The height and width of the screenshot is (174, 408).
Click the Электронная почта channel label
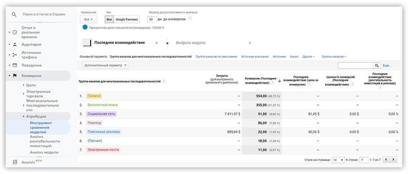click(103, 149)
